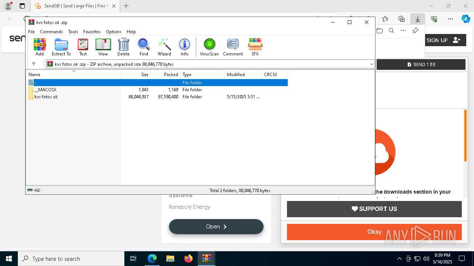Image resolution: width=474 pixels, height=266 pixels.
Task: Open Firefox from the taskbar
Action: [188, 259]
